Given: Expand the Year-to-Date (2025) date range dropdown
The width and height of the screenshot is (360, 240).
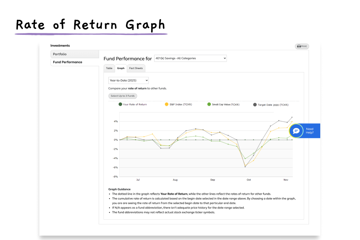Looking at the screenshot, I should coord(128,80).
